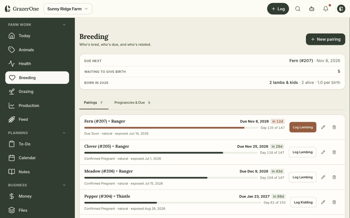
Task: Open the Files page
Action: point(37,210)
